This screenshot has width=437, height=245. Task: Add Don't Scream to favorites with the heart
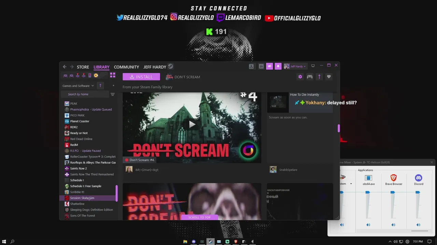pyautogui.click(x=329, y=77)
